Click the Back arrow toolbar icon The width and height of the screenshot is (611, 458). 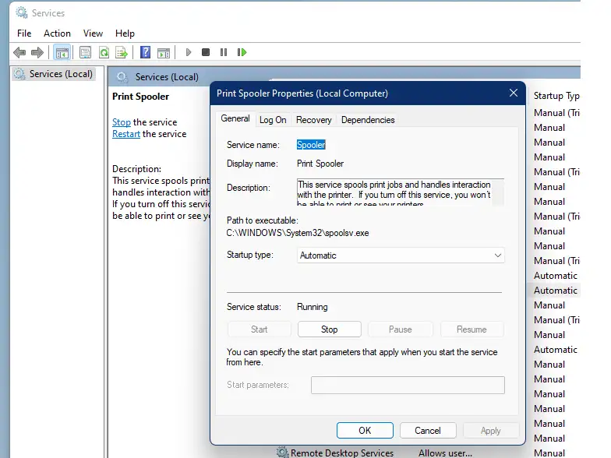point(19,52)
